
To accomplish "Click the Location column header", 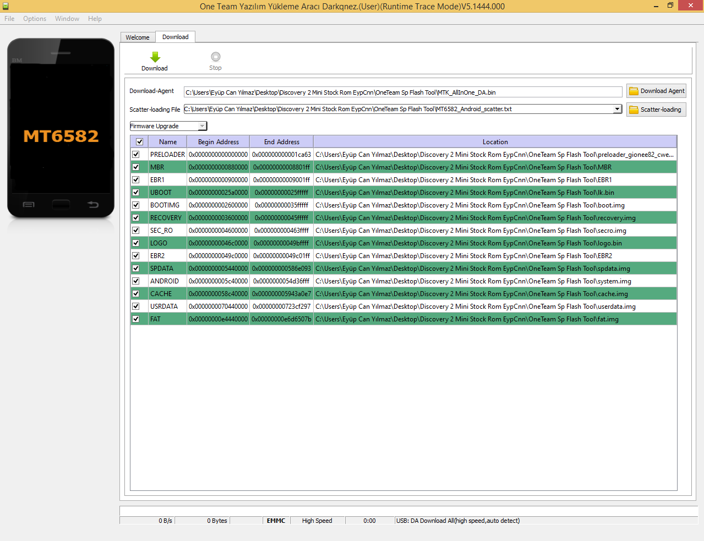I will pos(495,142).
